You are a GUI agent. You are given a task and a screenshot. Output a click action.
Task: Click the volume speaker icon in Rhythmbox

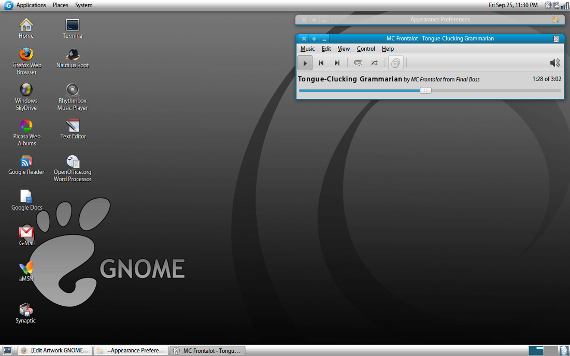click(x=555, y=63)
